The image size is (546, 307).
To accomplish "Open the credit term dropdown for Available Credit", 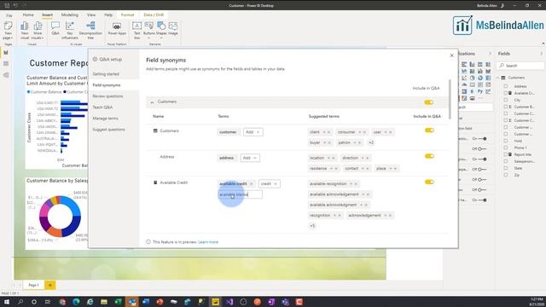I will click(270, 183).
